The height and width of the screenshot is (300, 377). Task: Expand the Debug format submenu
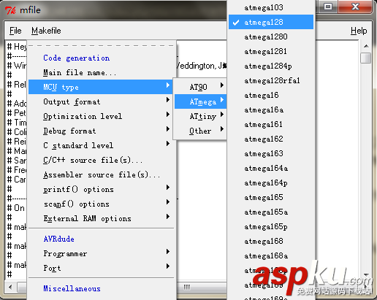pos(102,131)
